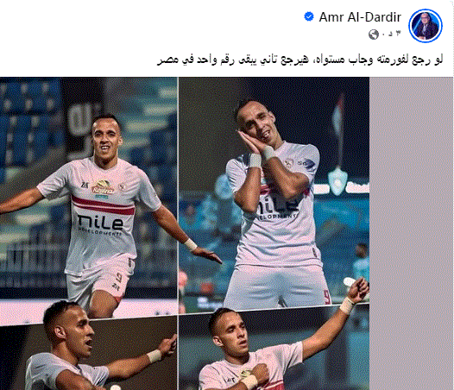Click the flag in the sleeping-gesture photo background
This screenshot has height=390, width=454.
tap(338, 115)
